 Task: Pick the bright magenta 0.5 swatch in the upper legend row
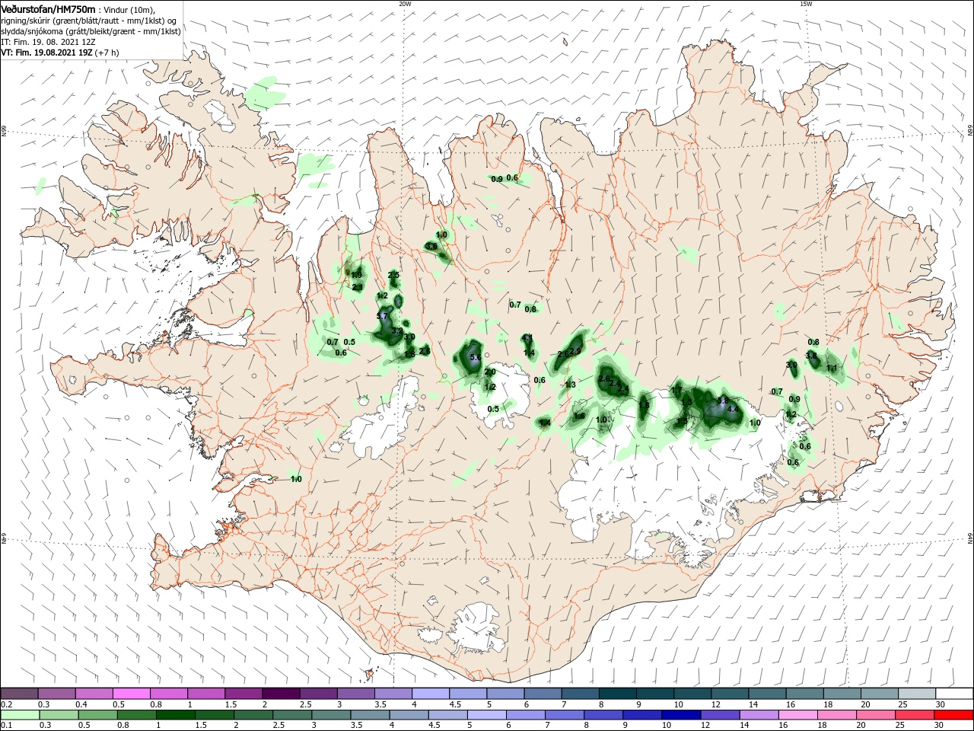pyautogui.click(x=131, y=694)
